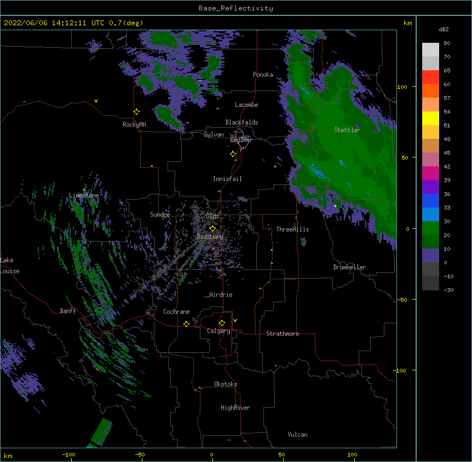Click the Limestone label
Screen dimensions: 472x462
84,195
